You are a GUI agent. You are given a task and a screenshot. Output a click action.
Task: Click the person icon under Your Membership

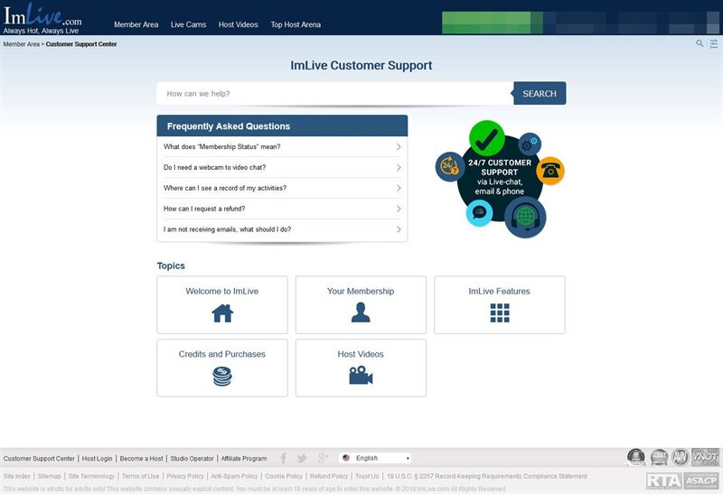point(361,312)
